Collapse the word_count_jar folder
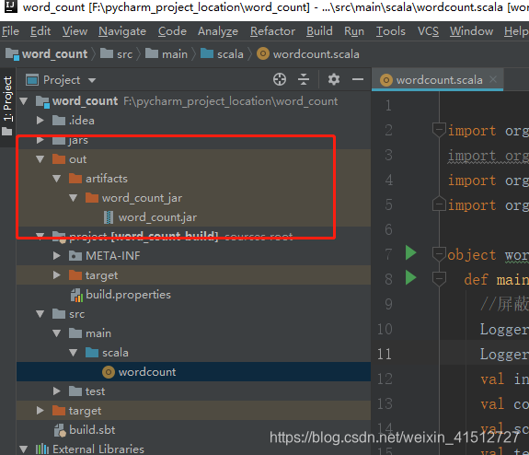The image size is (529, 455). click(x=74, y=198)
